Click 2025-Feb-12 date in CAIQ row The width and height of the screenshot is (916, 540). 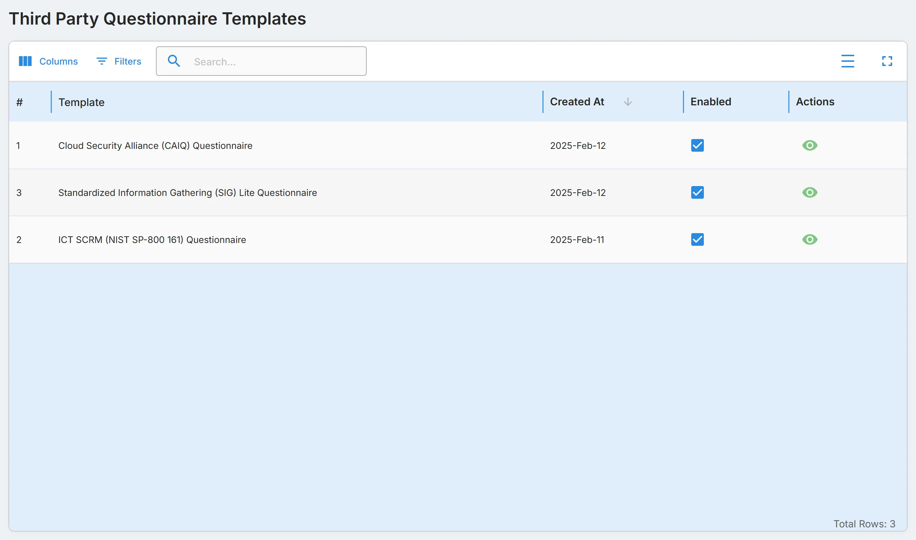coord(577,146)
